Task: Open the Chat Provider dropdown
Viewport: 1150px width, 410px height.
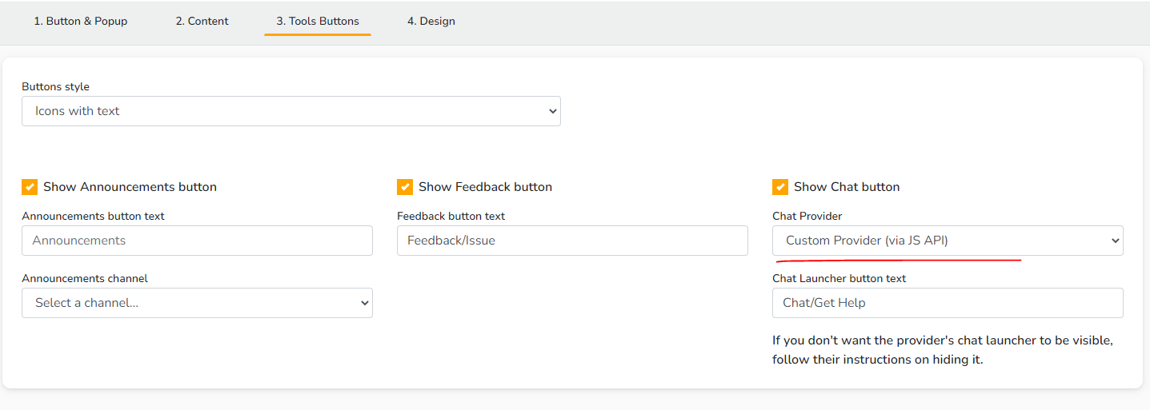Action: (x=948, y=241)
